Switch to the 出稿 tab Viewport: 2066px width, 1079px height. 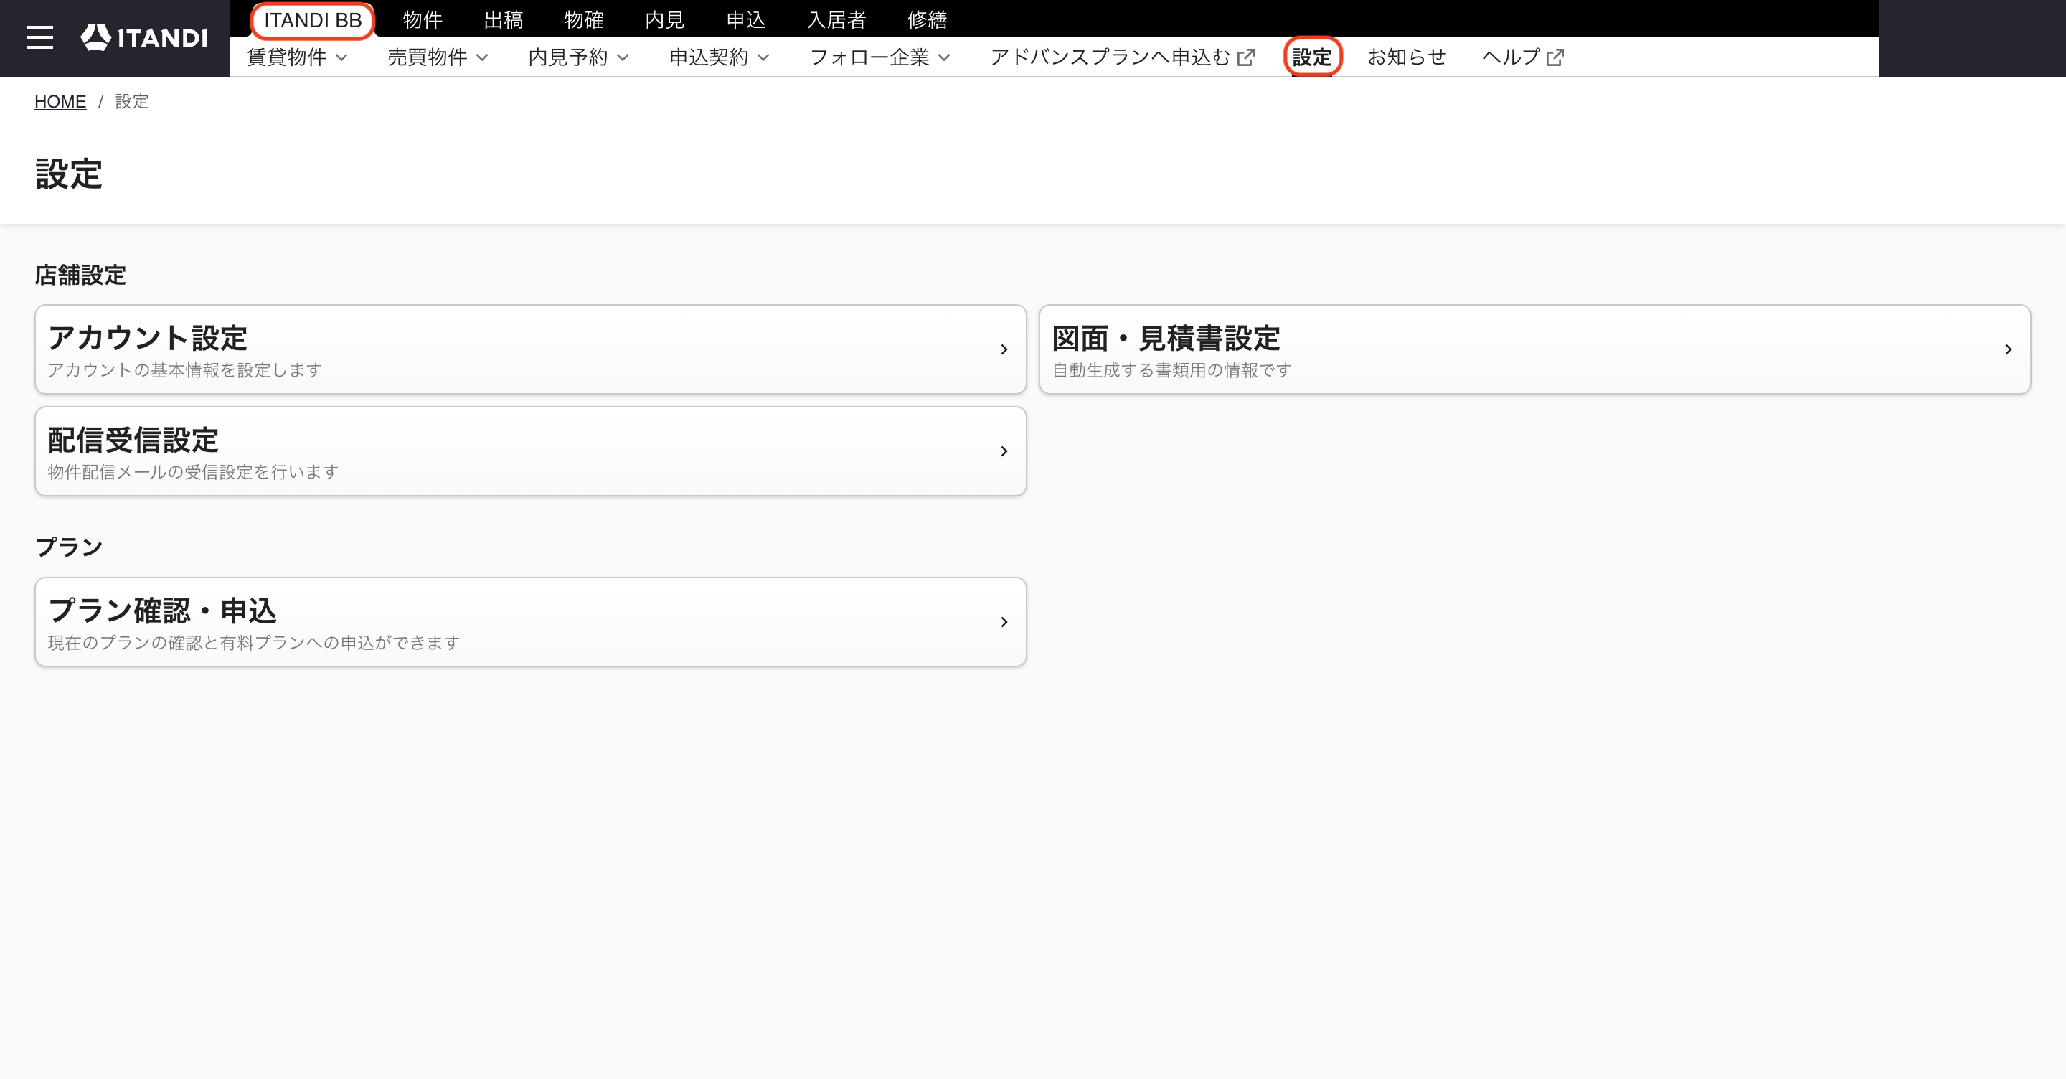(x=504, y=20)
